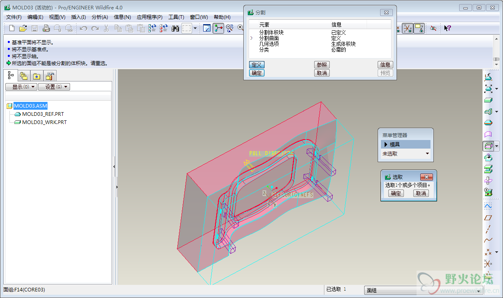This screenshot has height=298, width=503.
Task: Open the 编辑(E) menu
Action: point(35,17)
